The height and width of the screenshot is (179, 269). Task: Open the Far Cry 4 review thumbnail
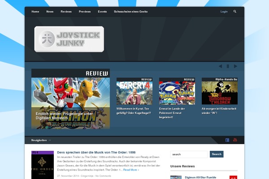pos(134,91)
